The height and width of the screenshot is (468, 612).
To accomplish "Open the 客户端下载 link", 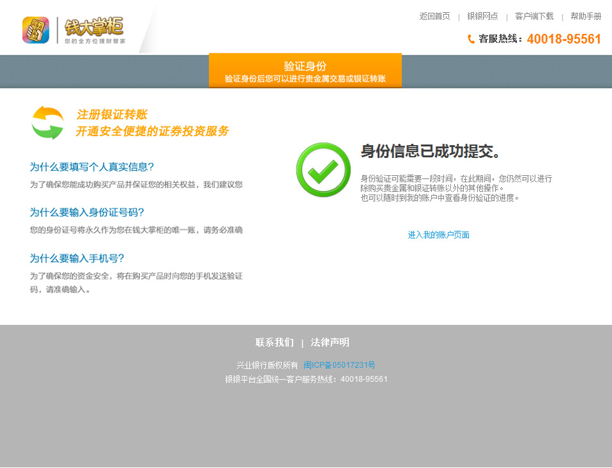I will 534,16.
